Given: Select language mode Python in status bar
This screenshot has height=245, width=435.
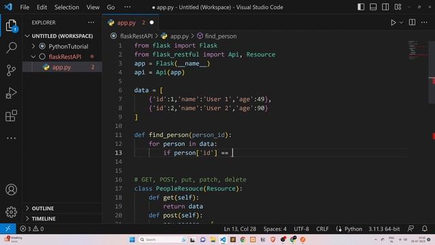Looking at the screenshot, I should (x=353, y=229).
